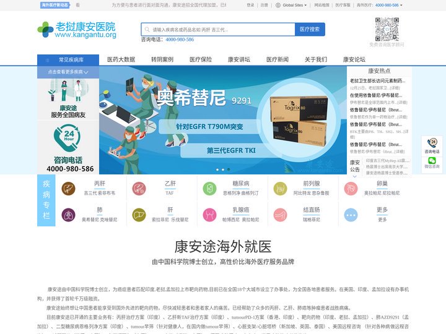Click the 康安途 服务全国病友 side image
This screenshot has width=446, height=334.
tap(68, 99)
